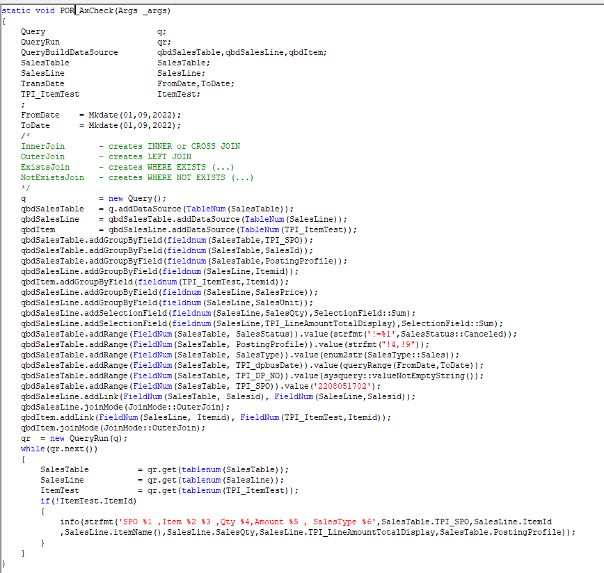Click the FromDate Mkdate(01,09,2022) assignment
Viewport: 604px width, 573px height.
(x=101, y=115)
